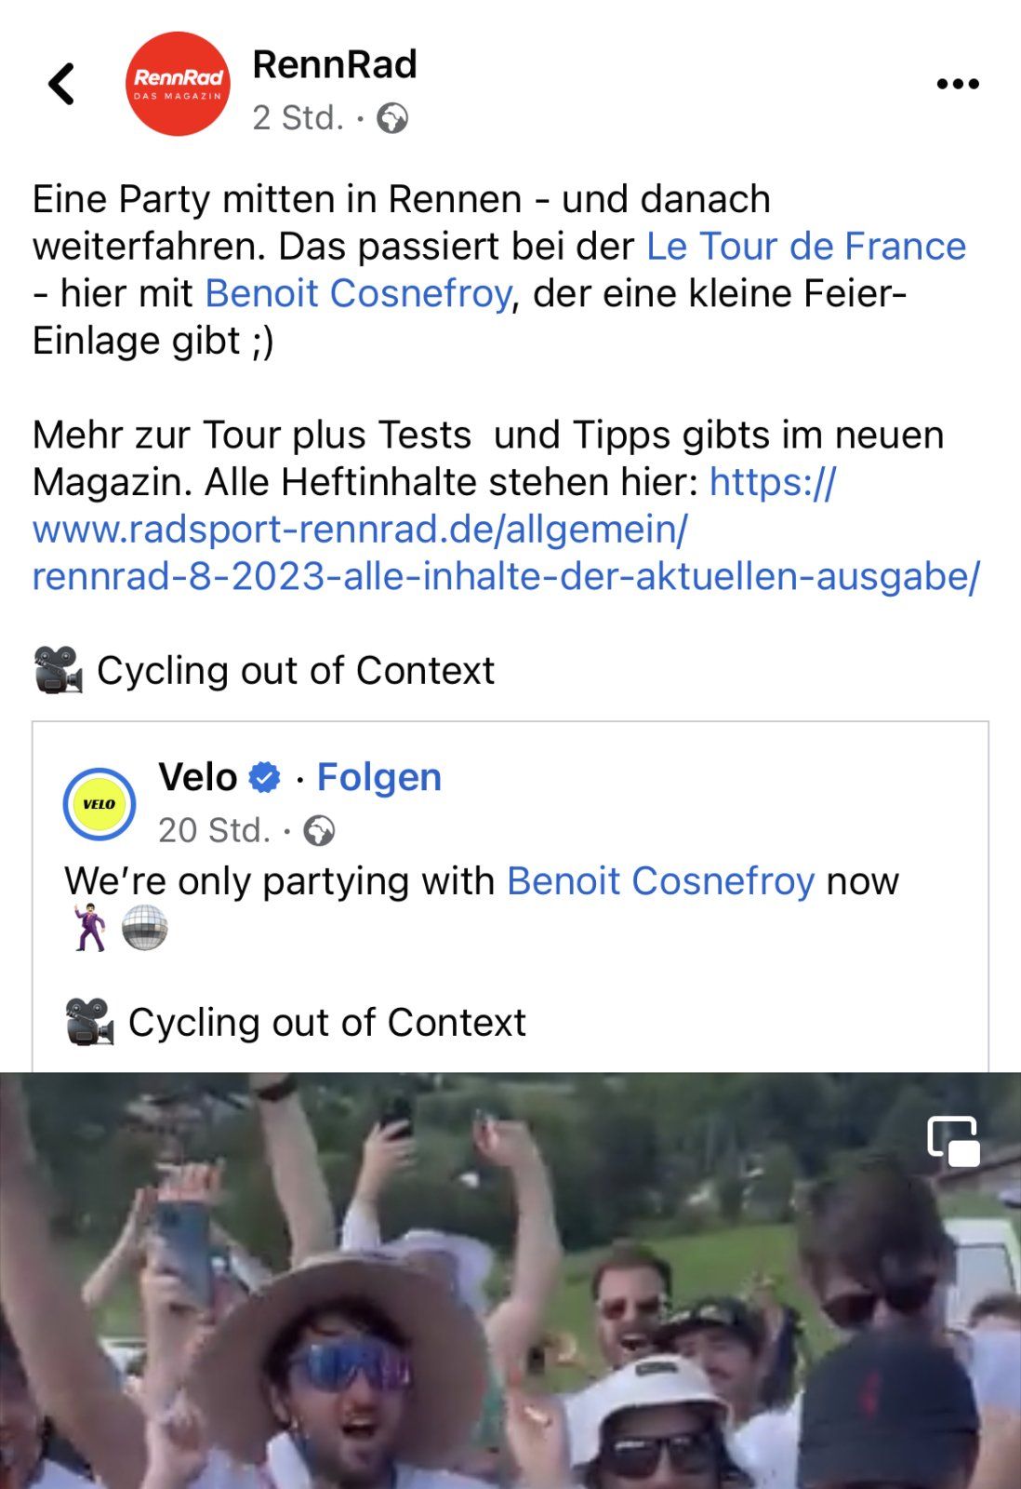Open the three-dot post options menu
Screen dimensions: 1021x1489
[957, 84]
